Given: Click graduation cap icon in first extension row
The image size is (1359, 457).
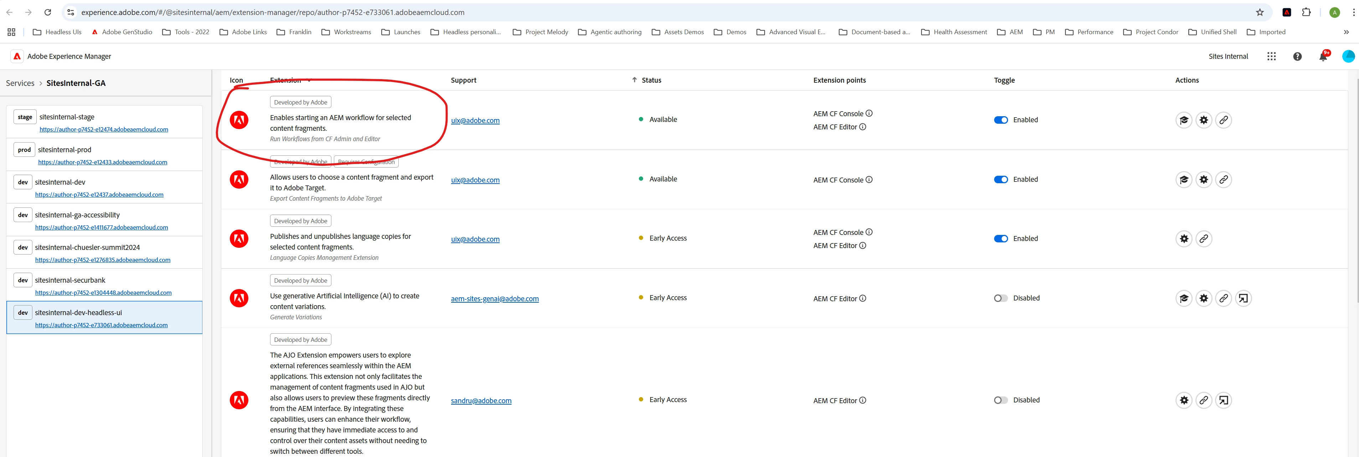Looking at the screenshot, I should tap(1183, 120).
